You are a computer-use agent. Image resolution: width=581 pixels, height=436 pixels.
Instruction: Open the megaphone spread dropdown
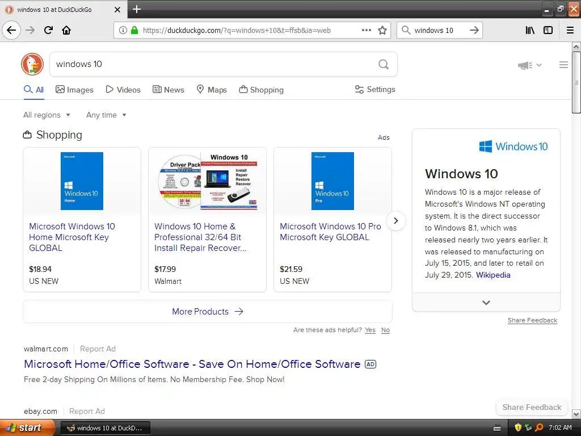(530, 65)
